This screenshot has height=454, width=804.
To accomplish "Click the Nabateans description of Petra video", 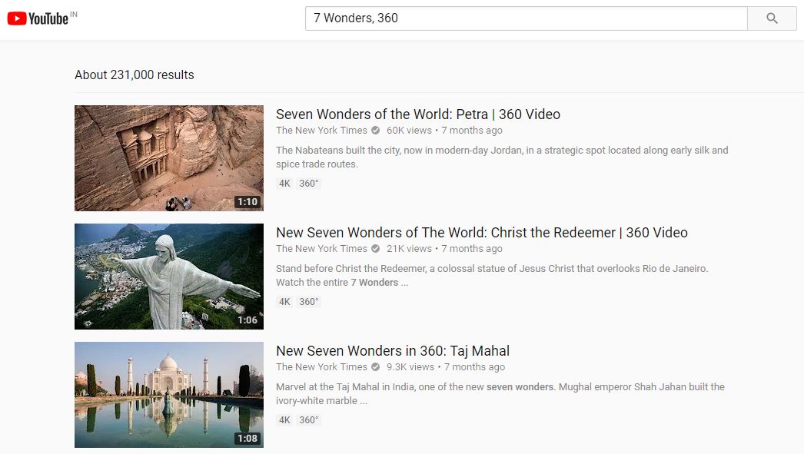I will tap(502, 157).
